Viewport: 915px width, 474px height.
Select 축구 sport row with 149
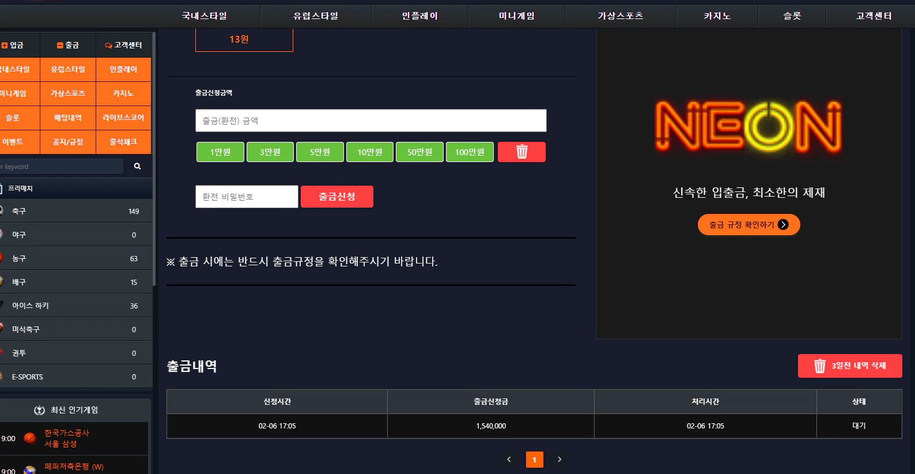pos(76,211)
